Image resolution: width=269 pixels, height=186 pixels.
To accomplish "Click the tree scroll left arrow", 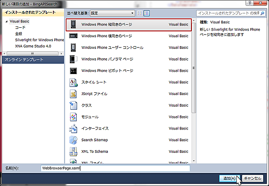I will point(4,54).
